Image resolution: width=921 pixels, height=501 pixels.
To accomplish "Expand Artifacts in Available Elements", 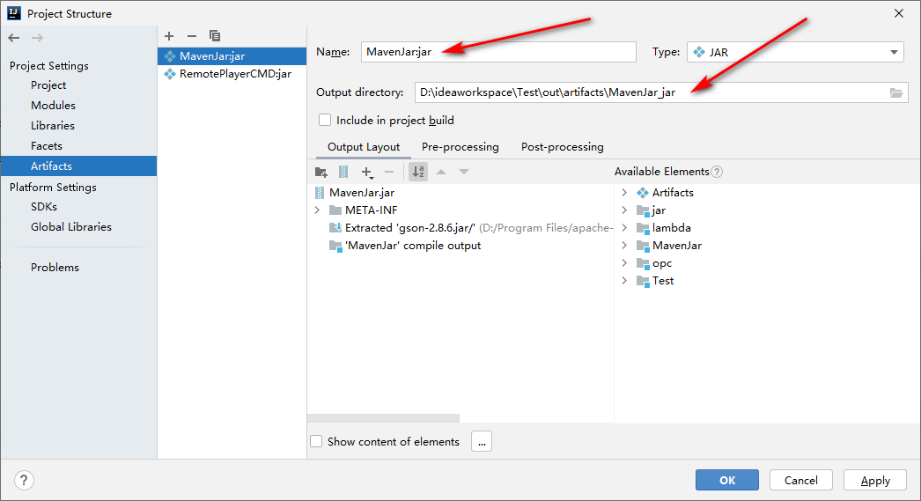I will [x=624, y=193].
